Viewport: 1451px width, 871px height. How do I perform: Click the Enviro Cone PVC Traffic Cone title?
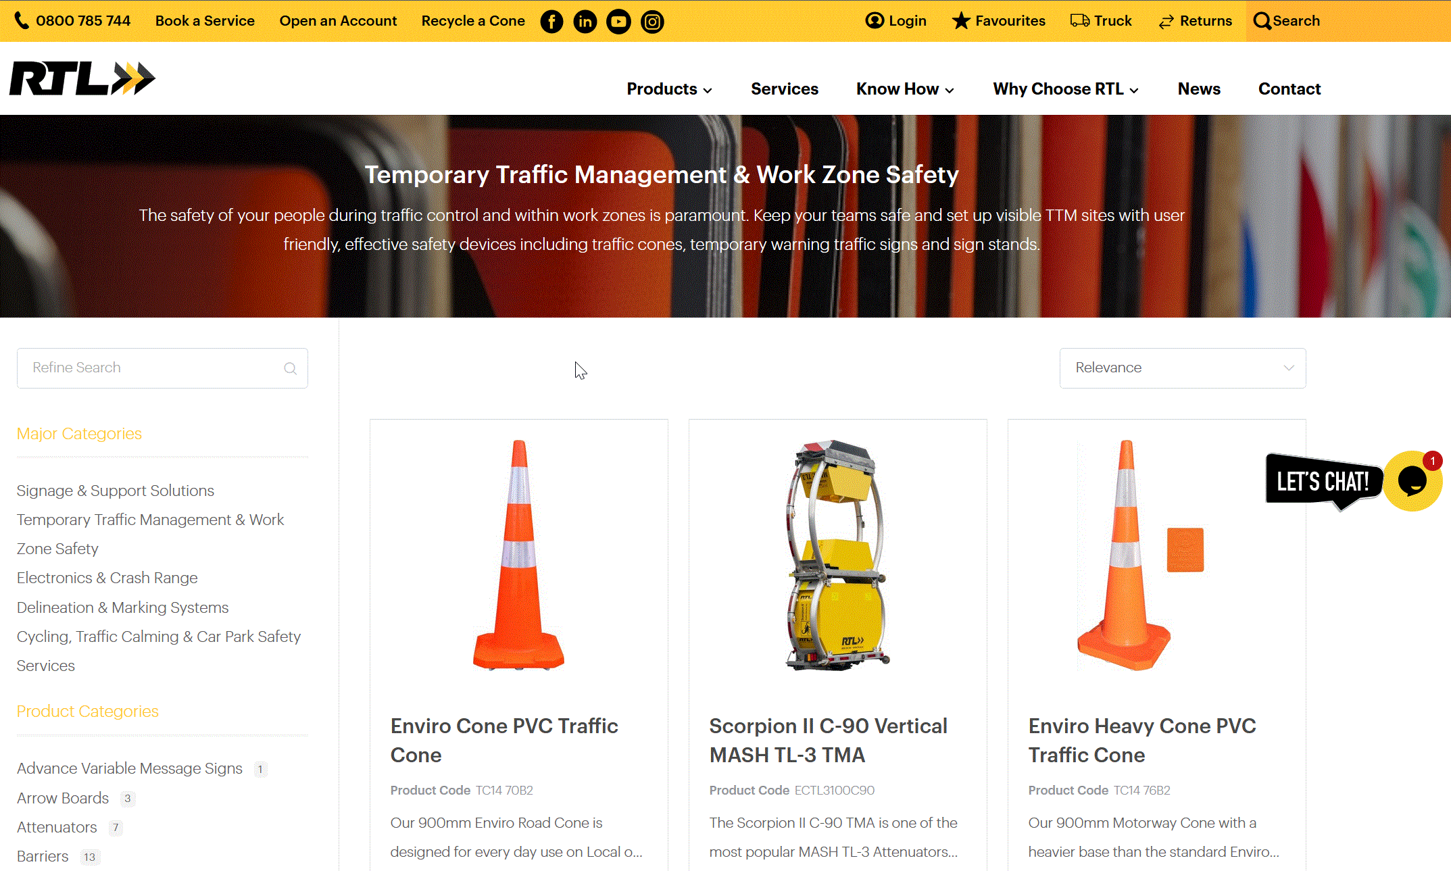pyautogui.click(x=504, y=741)
